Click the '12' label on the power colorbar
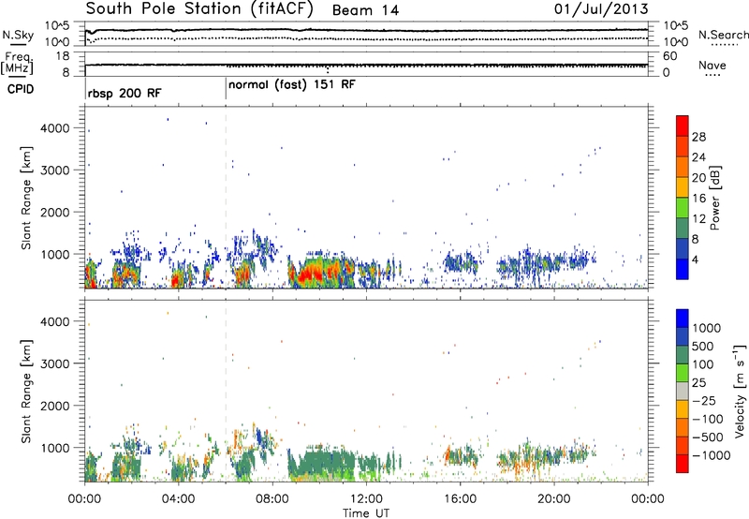The height and width of the screenshot is (519, 749). coord(698,218)
